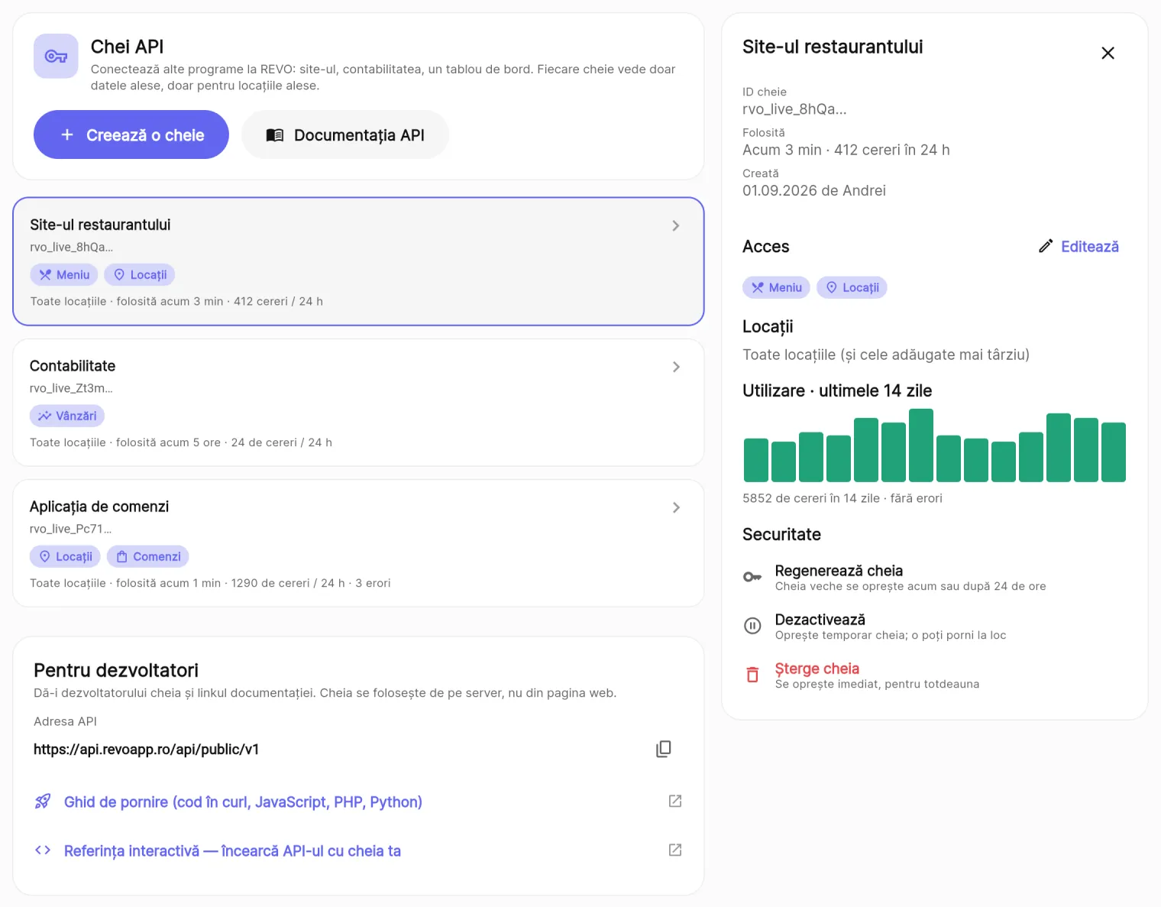The image size is (1161, 907).
Task: Click the pause icon beside Dezactivează
Action: [x=752, y=626]
